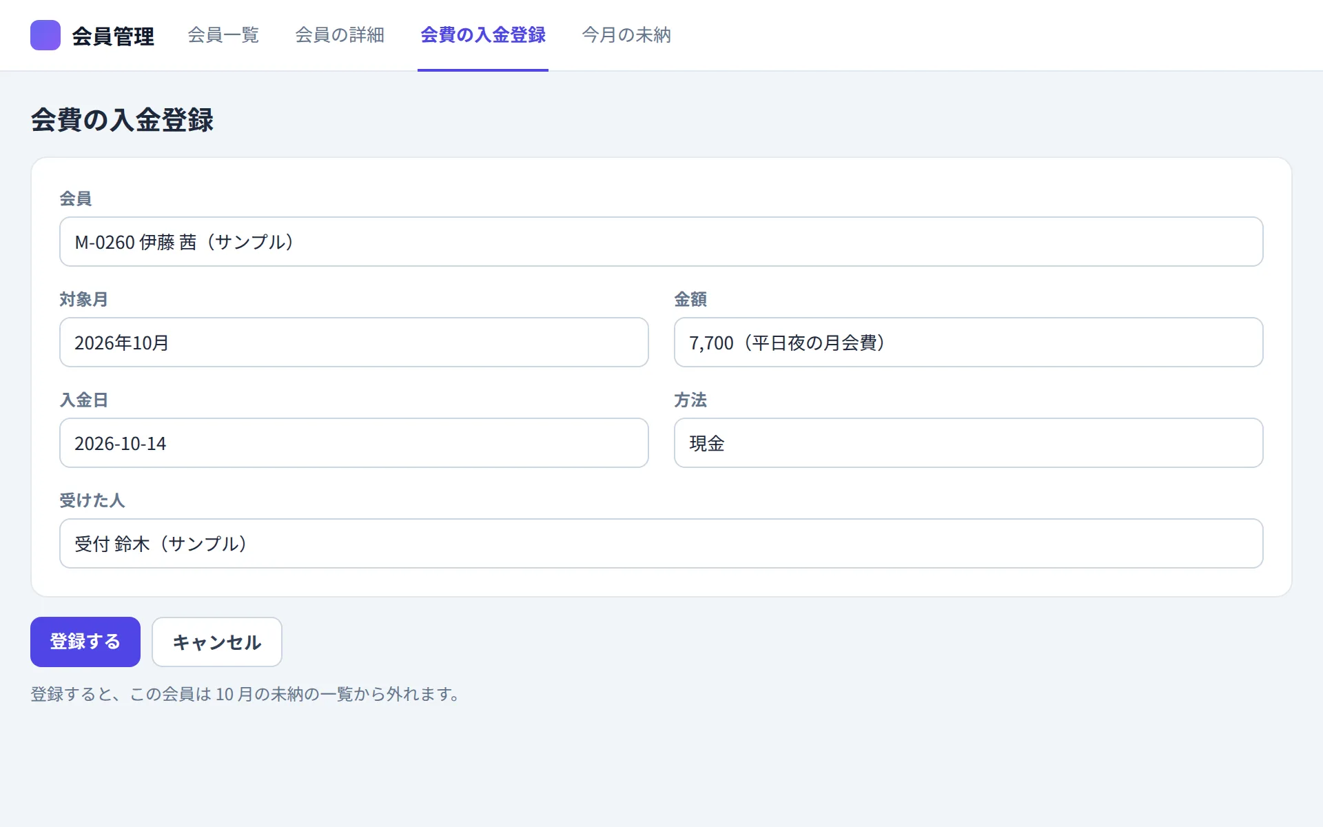Click the 入金日 label
Viewport: 1323px width, 827px height.
tap(83, 400)
